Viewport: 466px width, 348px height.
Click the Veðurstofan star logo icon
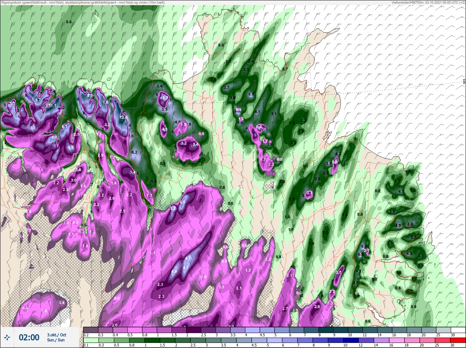coord(7,337)
